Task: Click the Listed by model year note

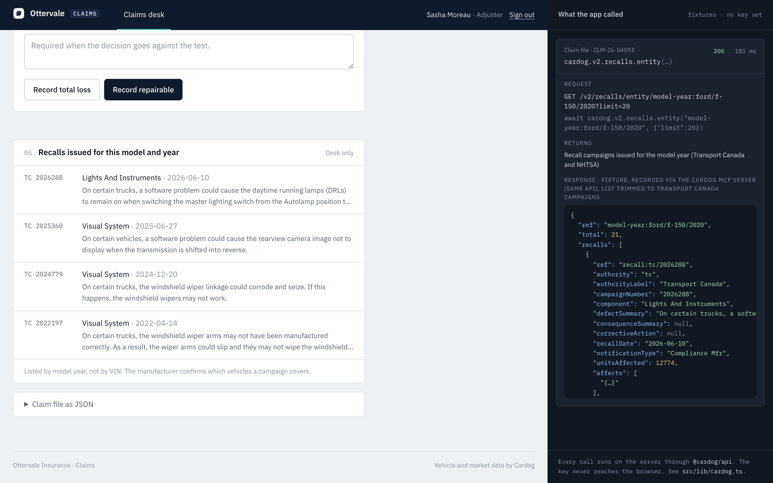Action: [167, 371]
